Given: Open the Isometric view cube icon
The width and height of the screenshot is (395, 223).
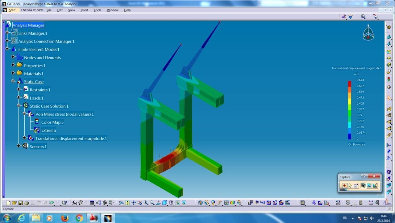Looking at the screenshot, I should click(x=165, y=203).
